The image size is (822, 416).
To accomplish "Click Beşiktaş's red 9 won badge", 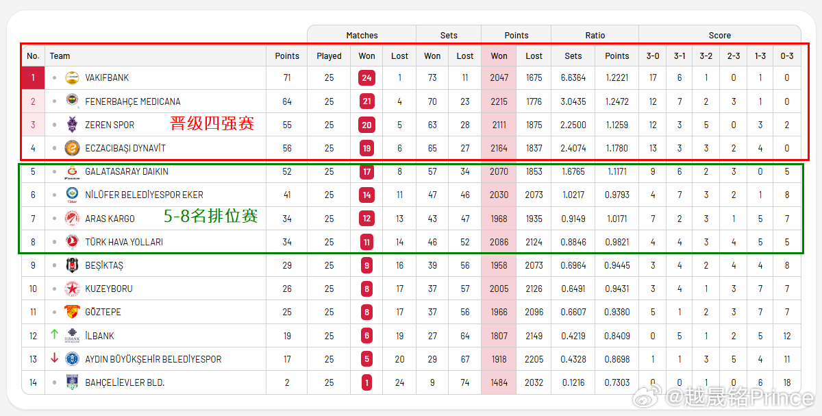I will (x=366, y=265).
